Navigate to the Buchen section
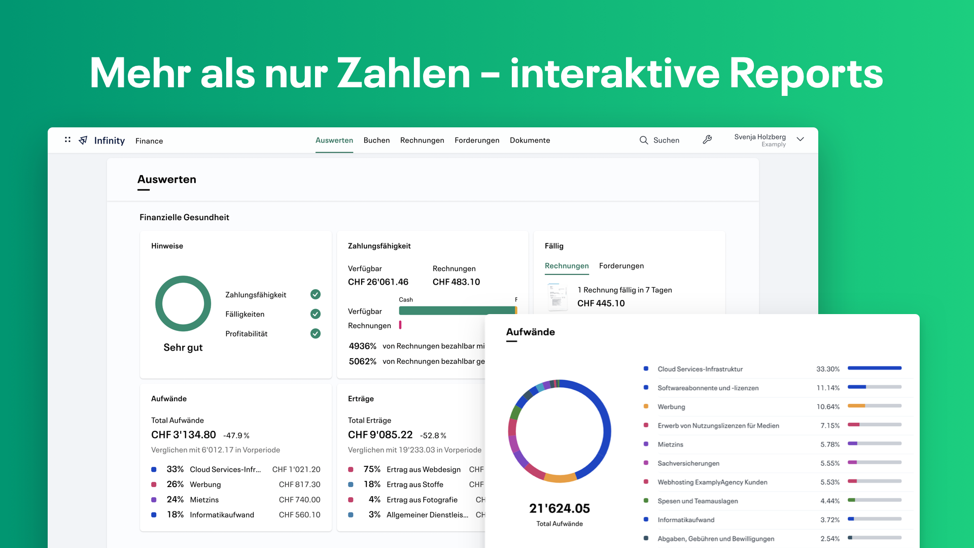Image resolution: width=974 pixels, height=548 pixels. pos(376,140)
